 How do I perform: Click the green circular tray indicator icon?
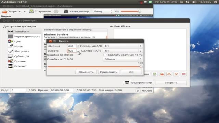point(150,2)
